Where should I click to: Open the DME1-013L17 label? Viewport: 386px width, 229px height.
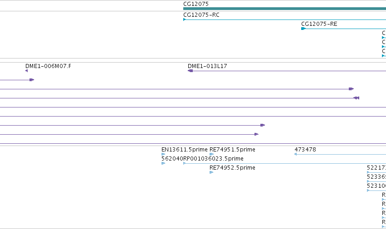pyautogui.click(x=208, y=66)
